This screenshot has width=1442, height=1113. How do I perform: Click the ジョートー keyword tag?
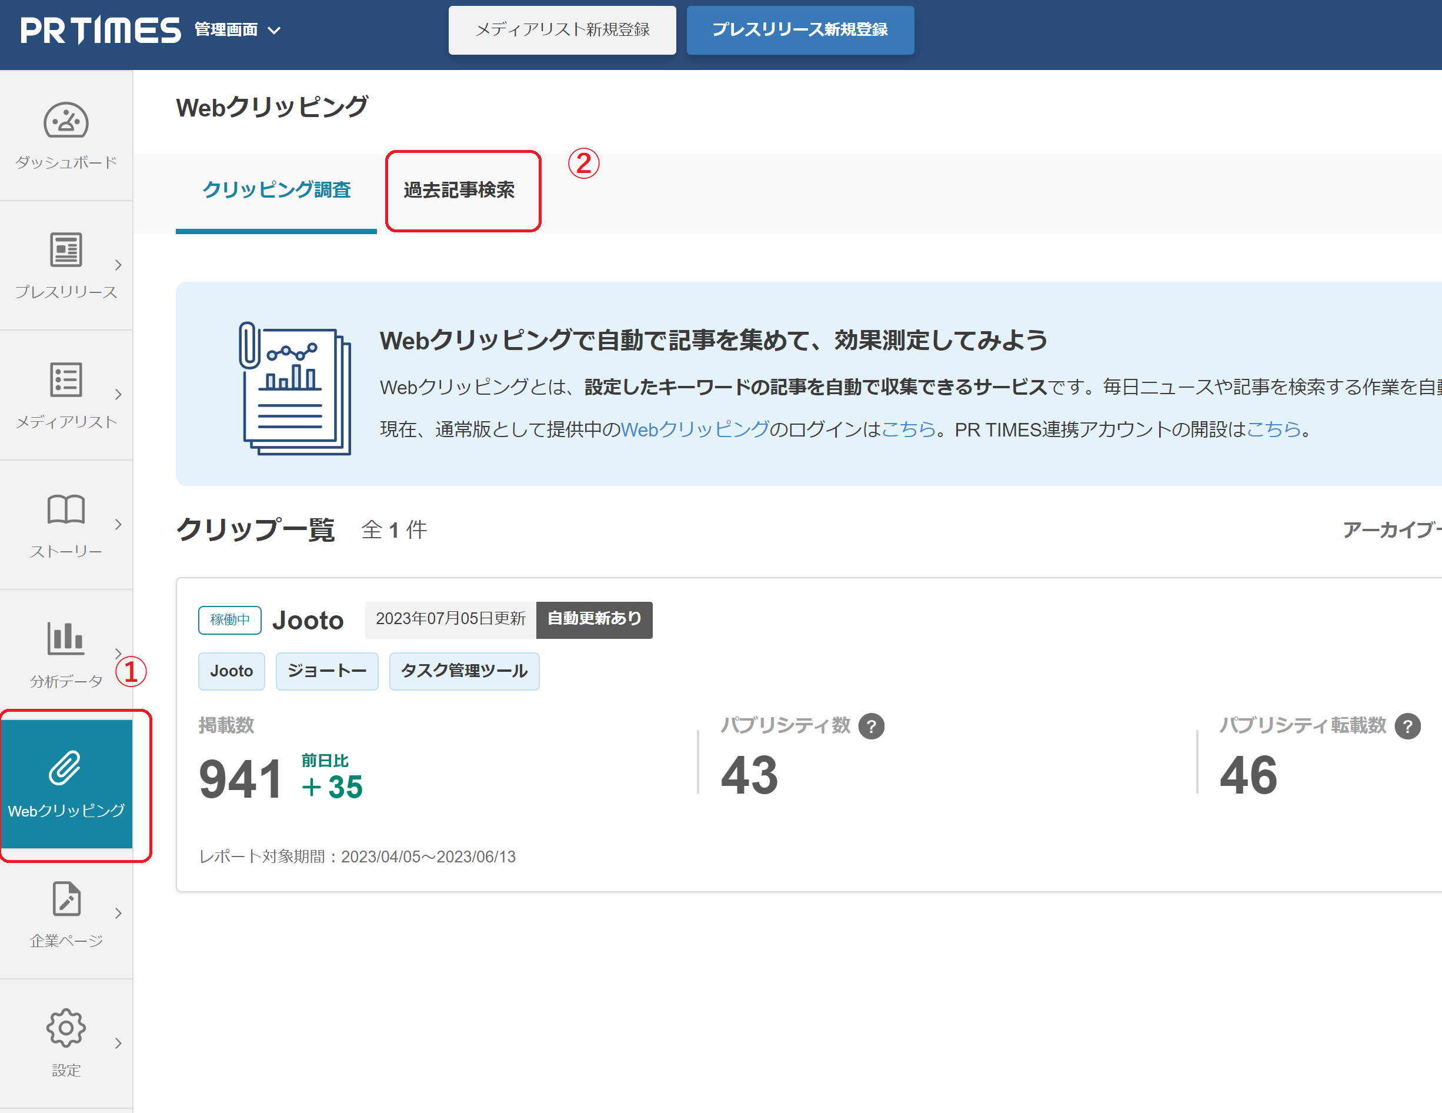[x=327, y=671]
